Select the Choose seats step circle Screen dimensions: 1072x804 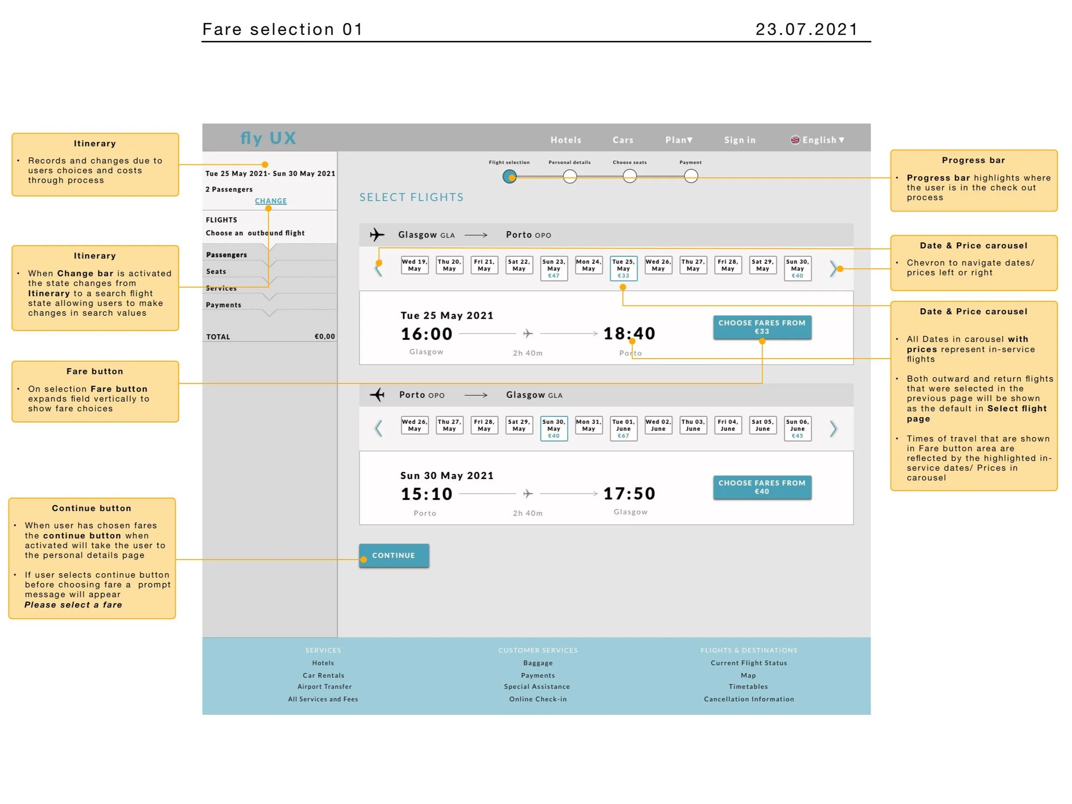pyautogui.click(x=630, y=176)
